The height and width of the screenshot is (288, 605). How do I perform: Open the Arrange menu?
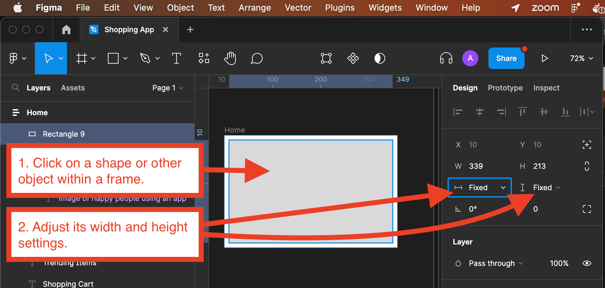(x=255, y=7)
